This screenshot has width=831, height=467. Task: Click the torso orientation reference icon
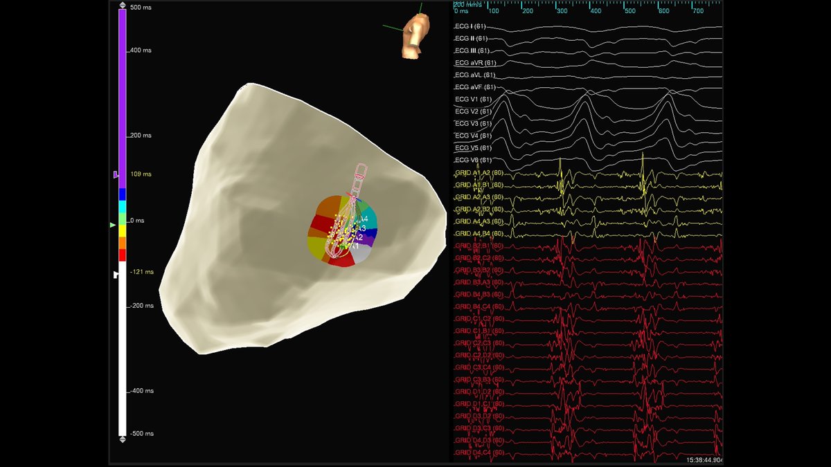[415, 35]
